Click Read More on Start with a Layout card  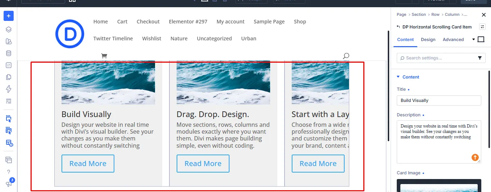318,164
